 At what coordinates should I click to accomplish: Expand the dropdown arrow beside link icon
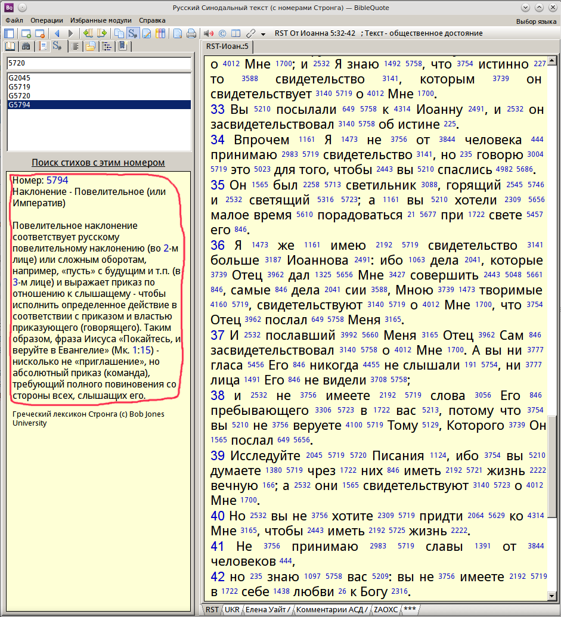[262, 33]
